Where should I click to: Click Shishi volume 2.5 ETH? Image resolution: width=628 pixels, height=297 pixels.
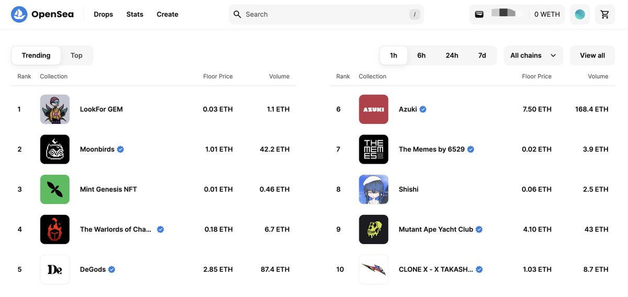tap(596, 189)
